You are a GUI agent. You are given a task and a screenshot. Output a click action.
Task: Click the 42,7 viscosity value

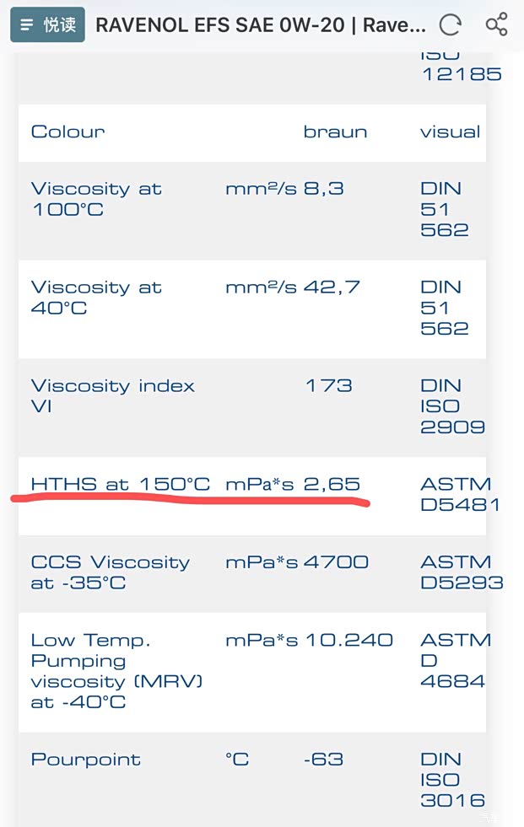pos(332,287)
